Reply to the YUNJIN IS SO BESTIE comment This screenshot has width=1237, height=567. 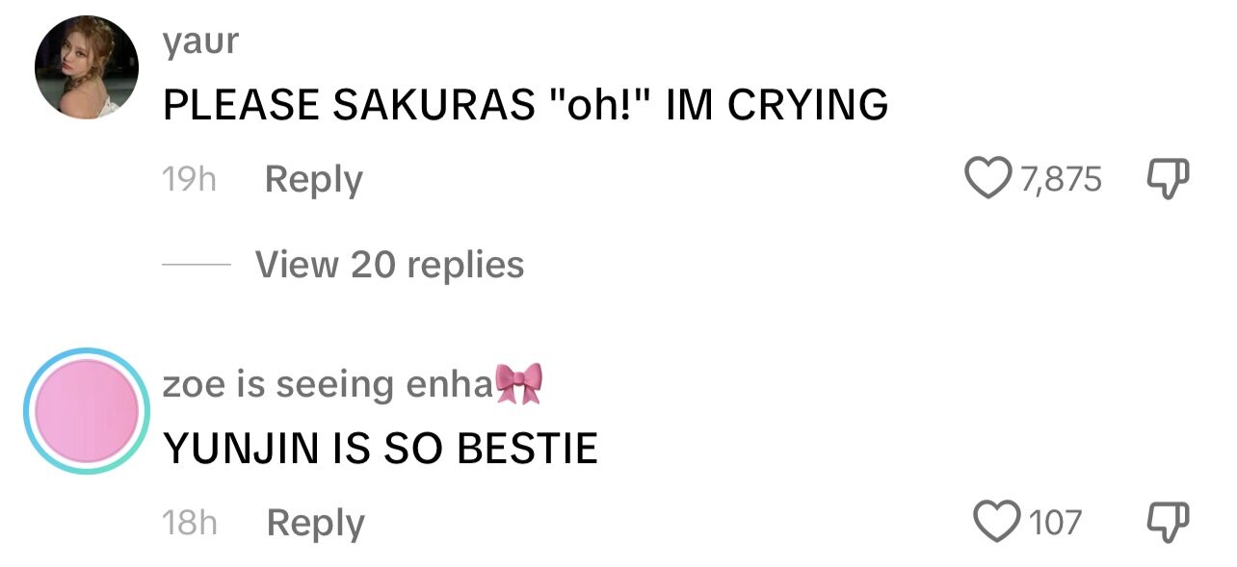click(x=315, y=523)
